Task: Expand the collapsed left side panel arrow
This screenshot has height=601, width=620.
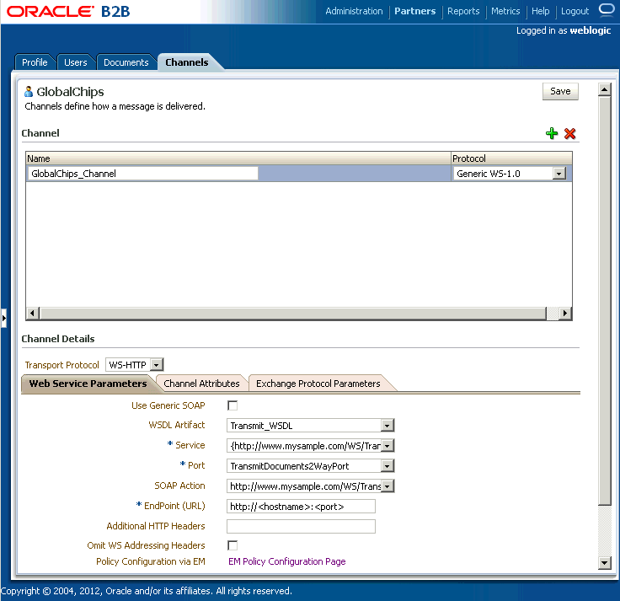Action: tap(3, 318)
